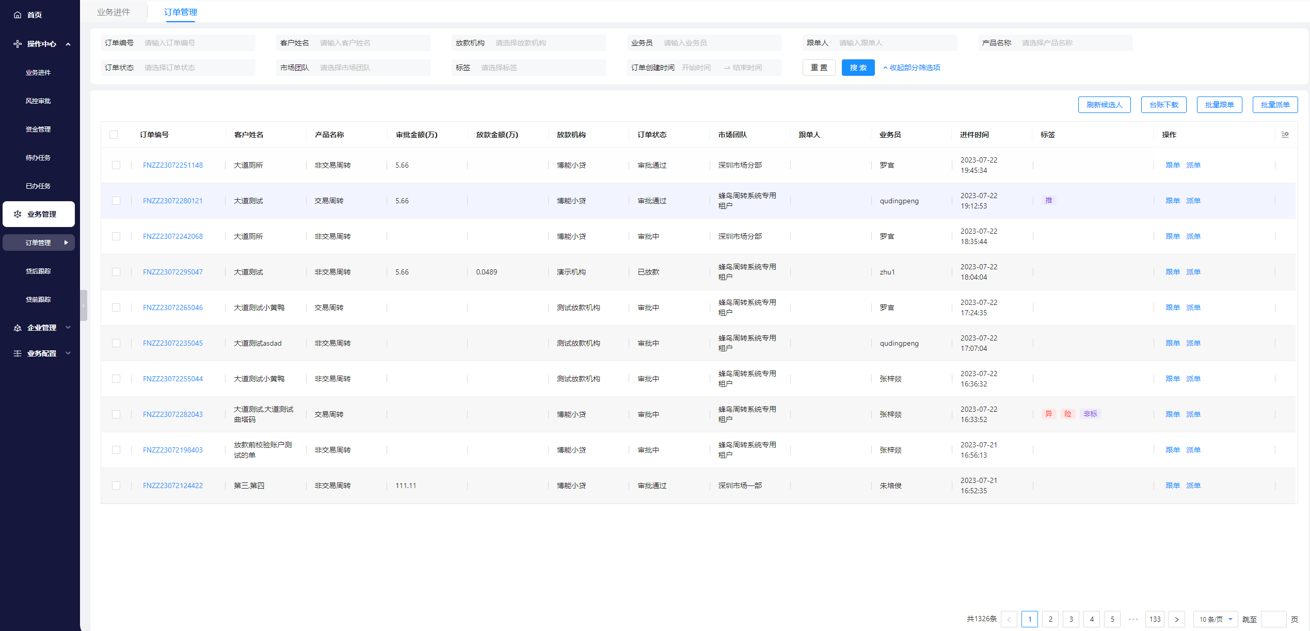Collapse the 操作中心 sidebar group

pos(68,44)
